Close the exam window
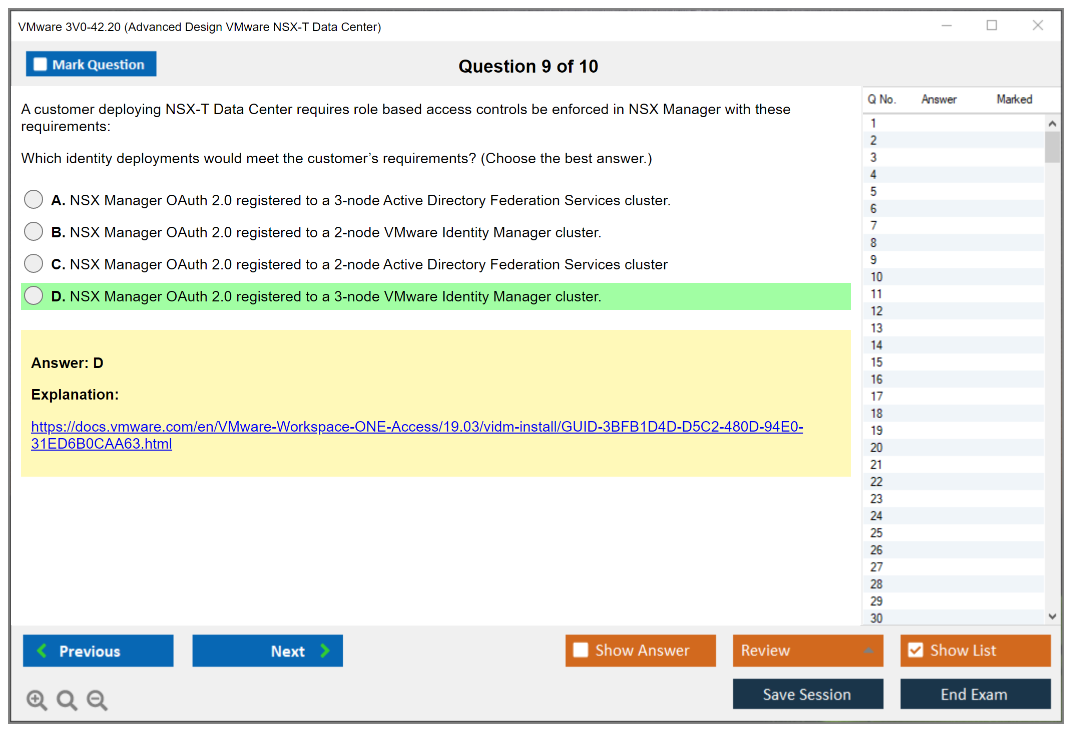 [1037, 26]
